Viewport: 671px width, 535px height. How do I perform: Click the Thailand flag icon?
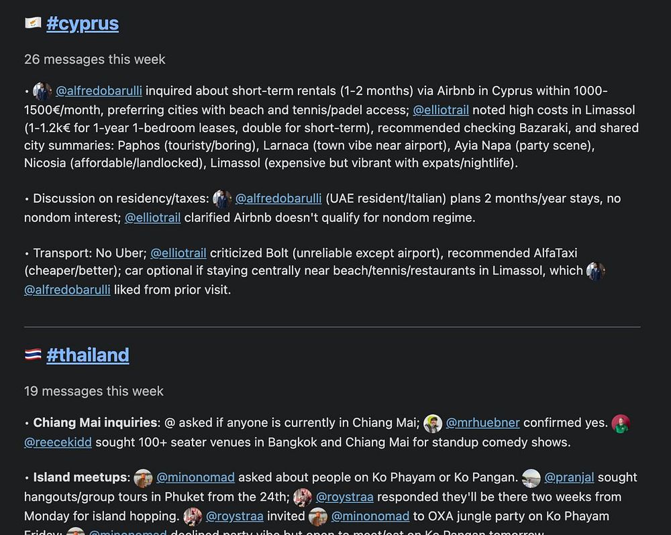[x=33, y=355]
